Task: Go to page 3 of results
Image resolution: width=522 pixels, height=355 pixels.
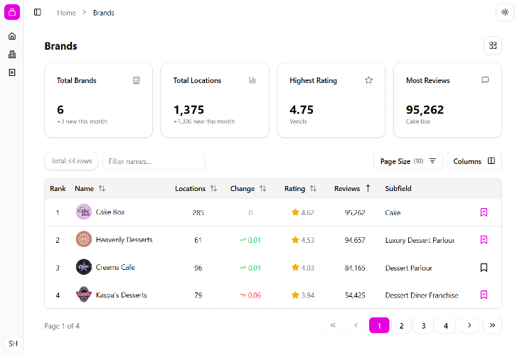Action: [x=423, y=325]
